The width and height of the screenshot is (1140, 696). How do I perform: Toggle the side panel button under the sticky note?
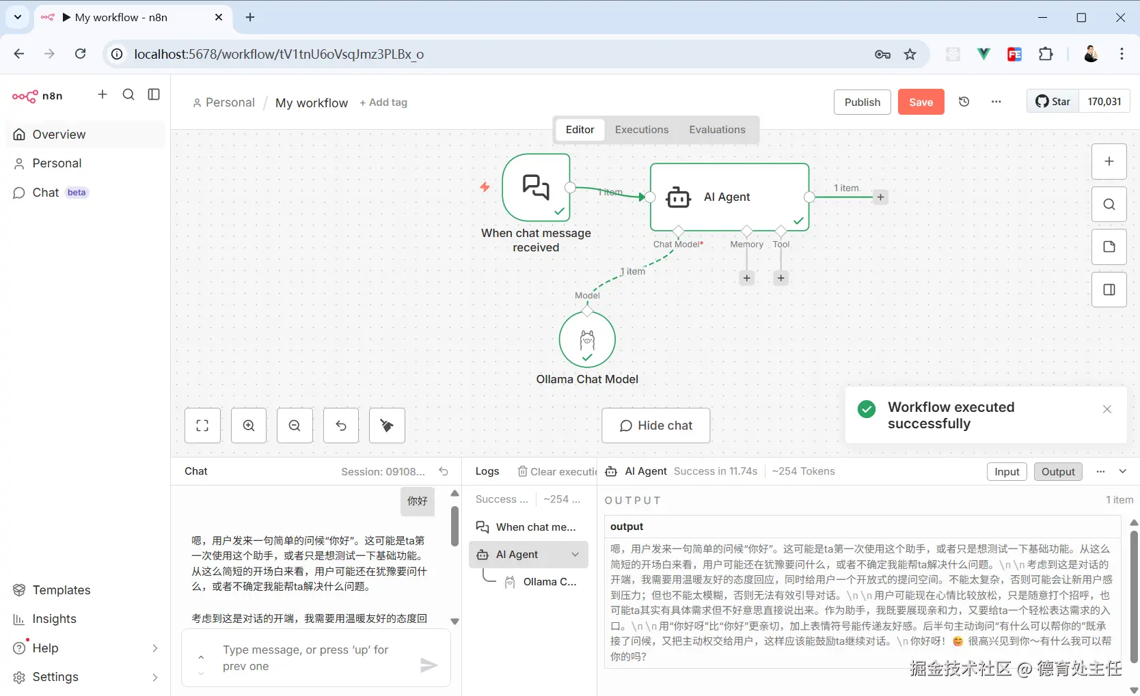tap(1109, 290)
